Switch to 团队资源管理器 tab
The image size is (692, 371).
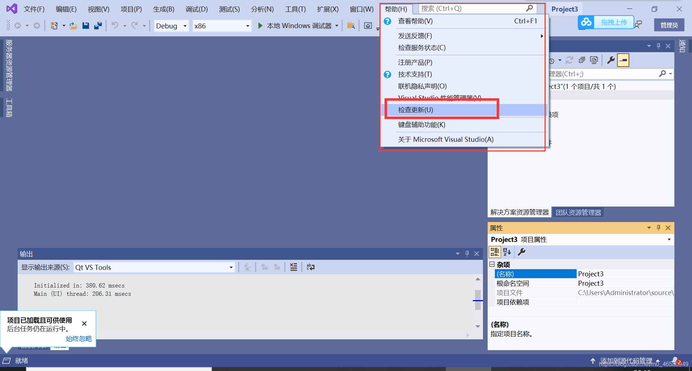[x=578, y=212]
